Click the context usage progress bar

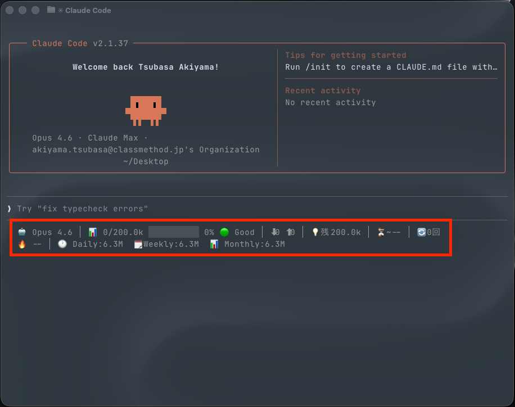174,232
